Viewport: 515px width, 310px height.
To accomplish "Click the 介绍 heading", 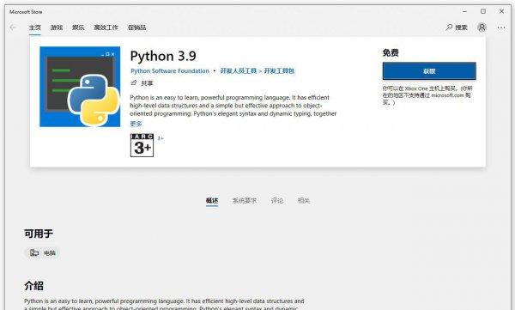I will point(33,286).
